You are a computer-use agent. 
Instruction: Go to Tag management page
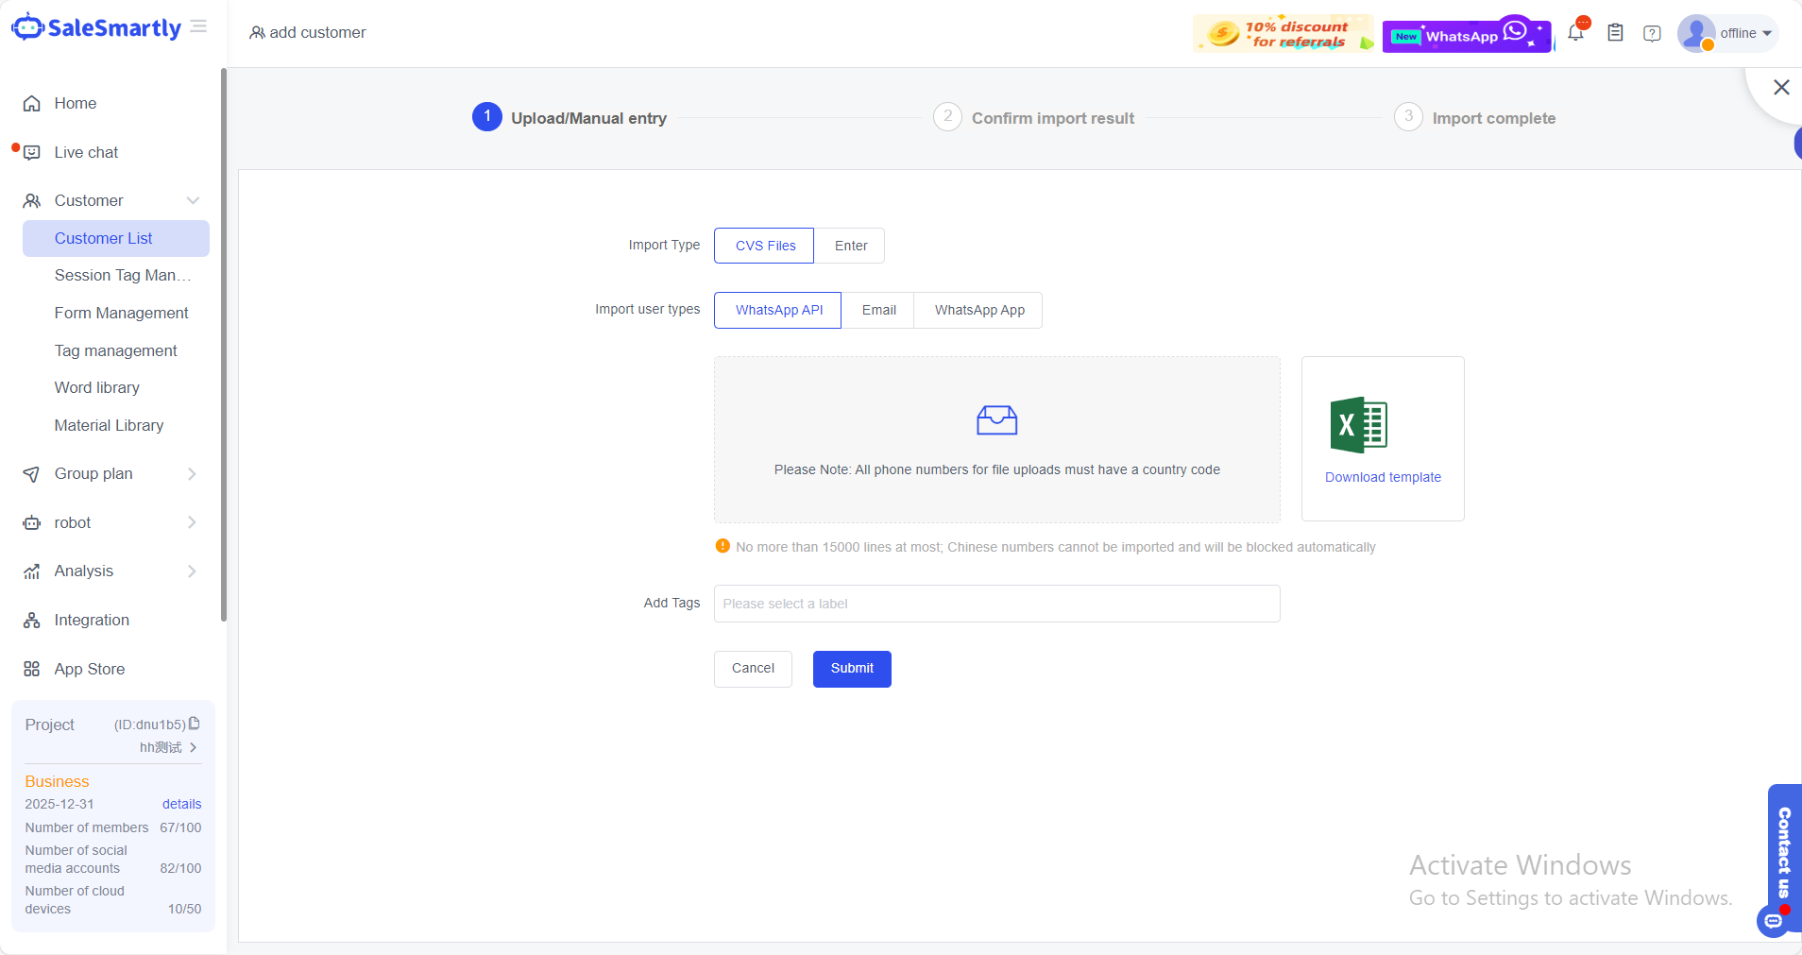[x=115, y=350]
